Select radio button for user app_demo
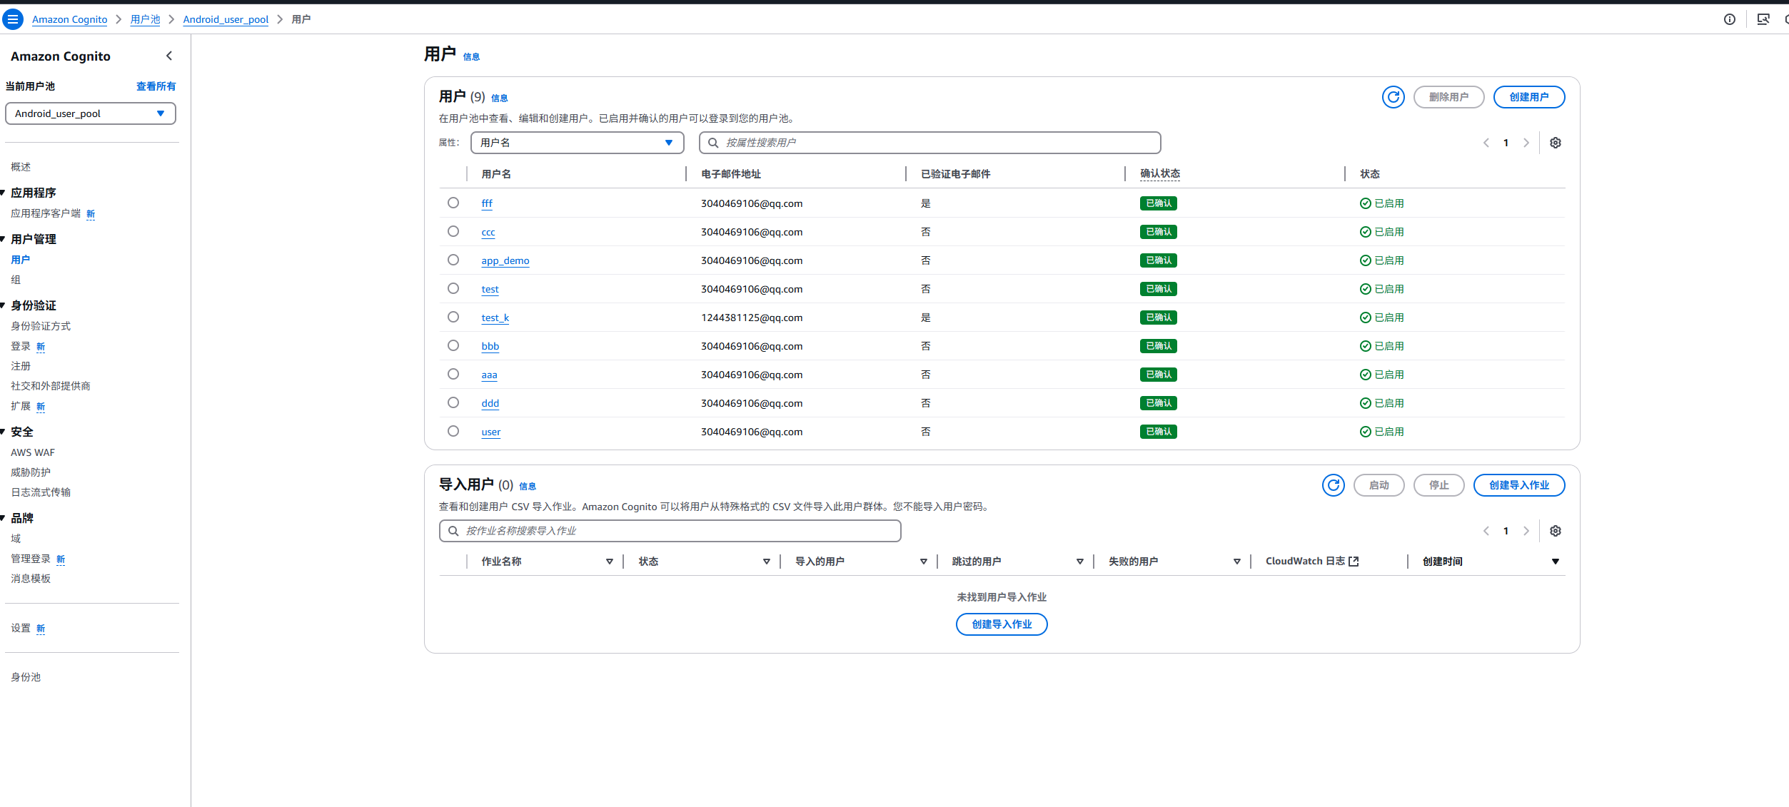The height and width of the screenshot is (807, 1789). (453, 260)
